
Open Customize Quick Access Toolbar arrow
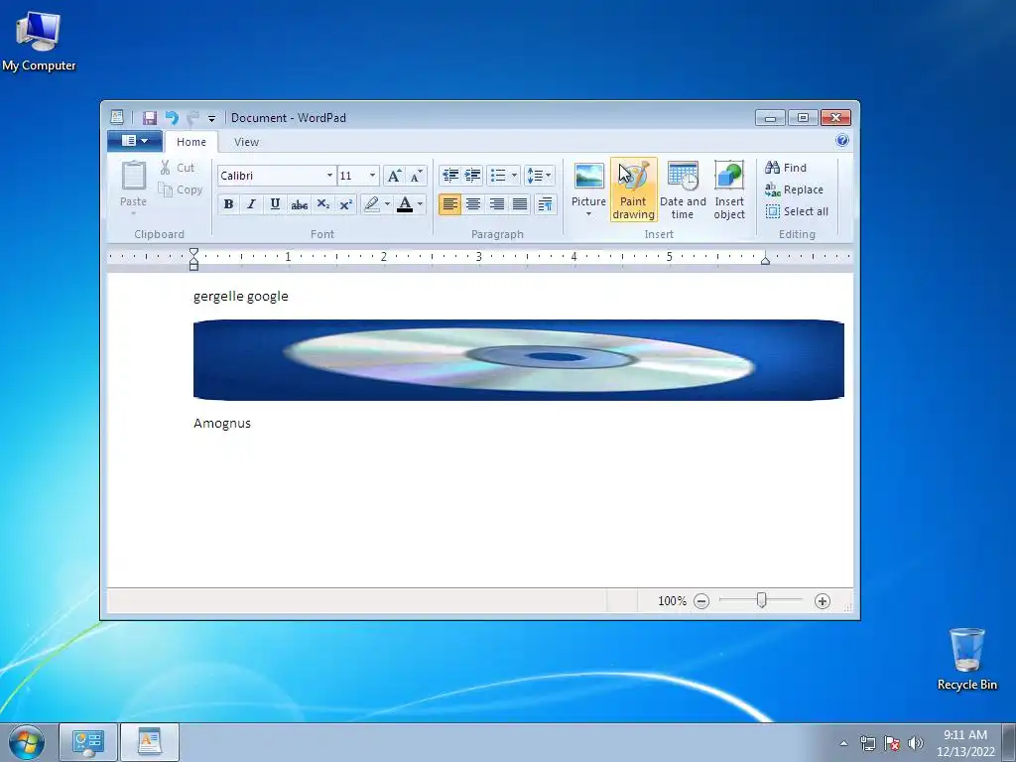(211, 119)
